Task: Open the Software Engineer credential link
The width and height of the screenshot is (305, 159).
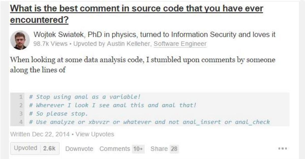Action: 180,44
